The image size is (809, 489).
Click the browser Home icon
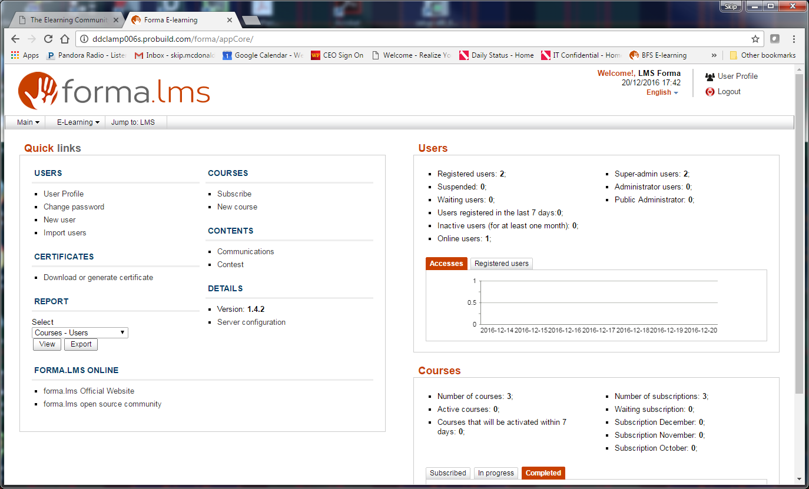tap(65, 39)
